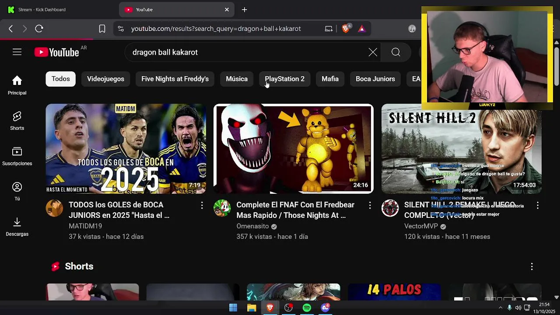Open more options for the Shorts shelf

click(x=532, y=266)
